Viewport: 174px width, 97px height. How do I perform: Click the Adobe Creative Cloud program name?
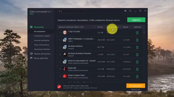pos(76,75)
